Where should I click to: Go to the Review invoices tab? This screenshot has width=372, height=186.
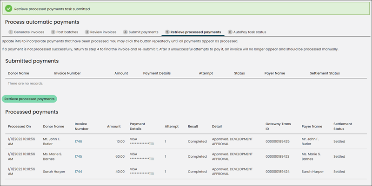point(100,32)
